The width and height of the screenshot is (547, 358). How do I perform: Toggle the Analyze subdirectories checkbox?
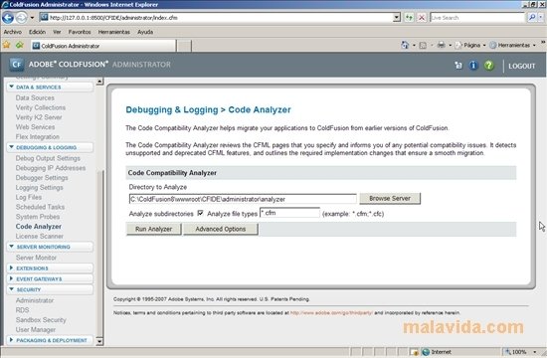(x=200, y=213)
